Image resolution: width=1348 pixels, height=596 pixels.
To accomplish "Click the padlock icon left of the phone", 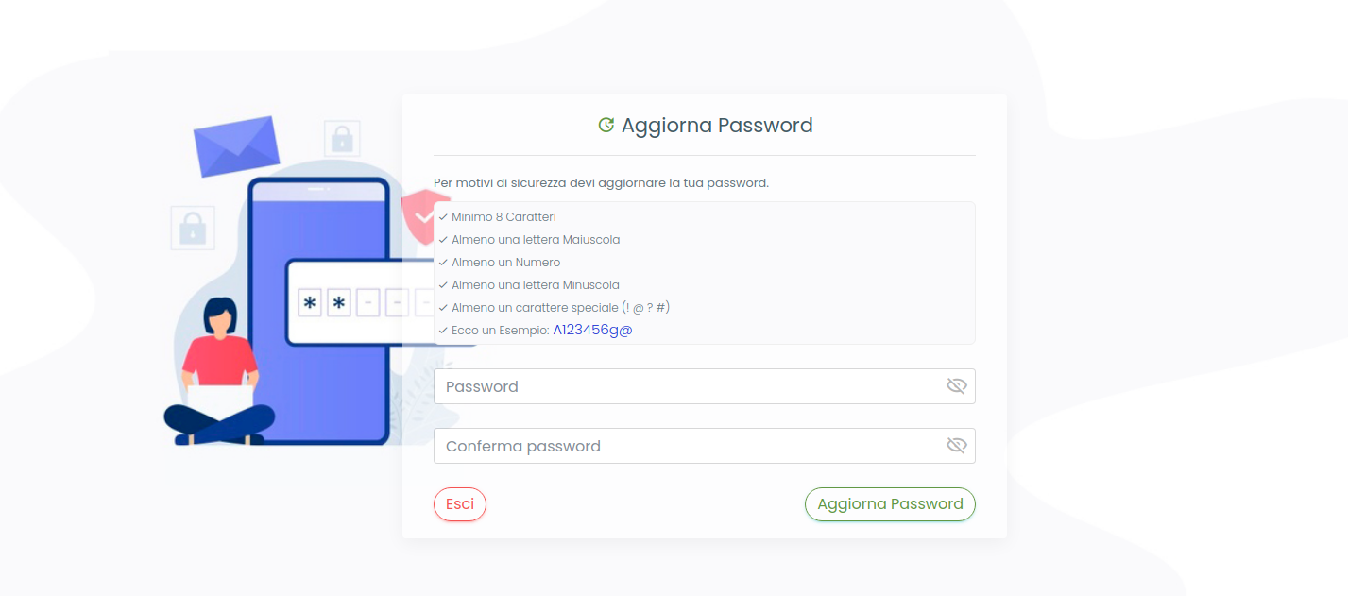I will click(x=193, y=228).
